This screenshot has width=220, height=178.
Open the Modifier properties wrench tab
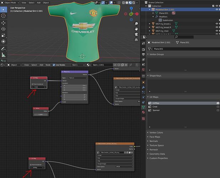coord(143,87)
